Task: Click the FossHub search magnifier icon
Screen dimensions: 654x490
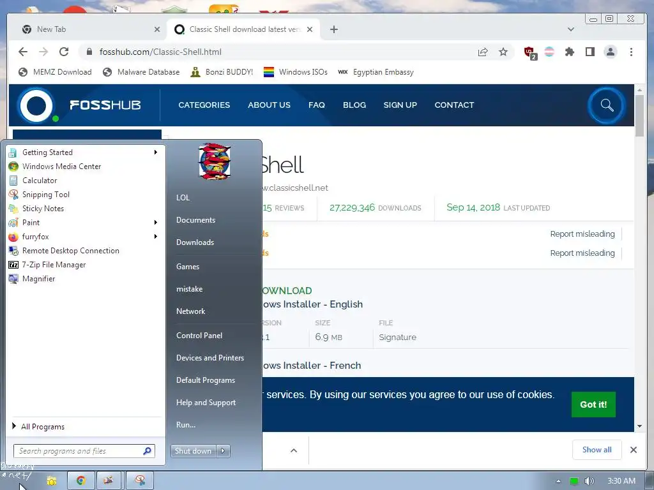Action: (607, 105)
